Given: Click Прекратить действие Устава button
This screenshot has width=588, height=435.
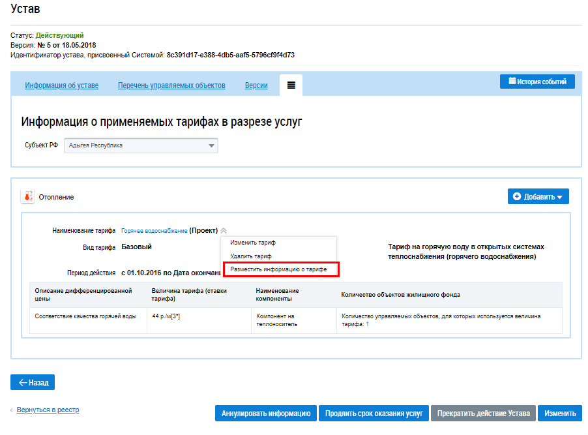Looking at the screenshot, I should (484, 413).
